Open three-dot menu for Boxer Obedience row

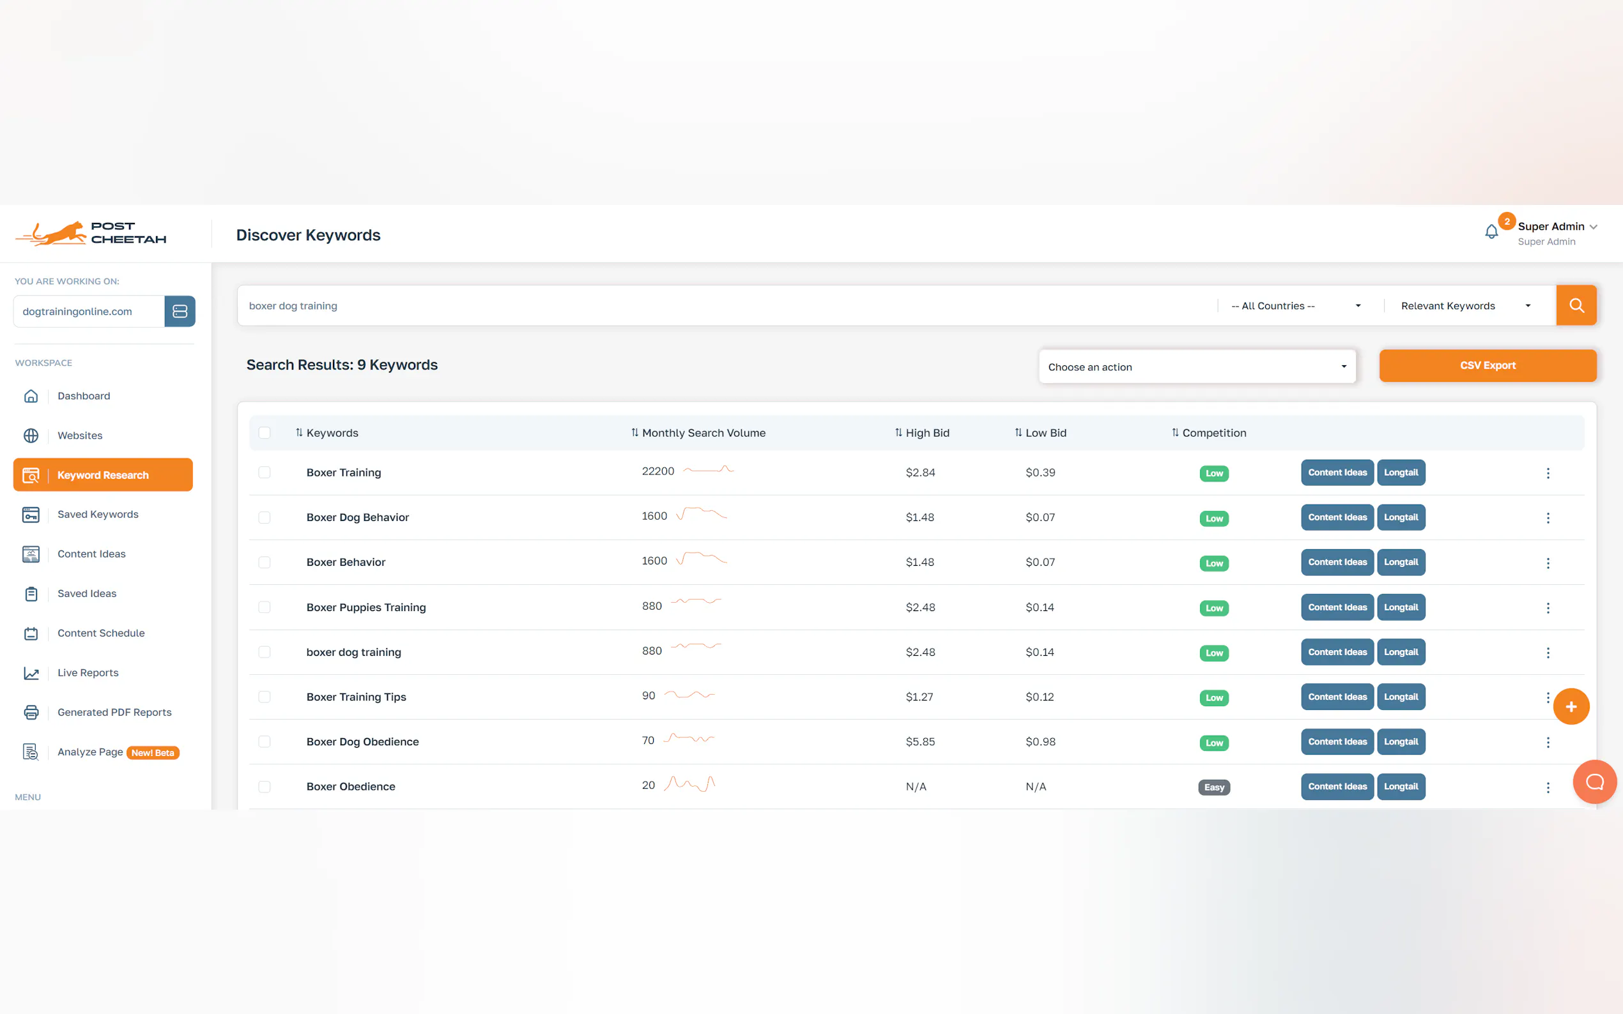1548,787
